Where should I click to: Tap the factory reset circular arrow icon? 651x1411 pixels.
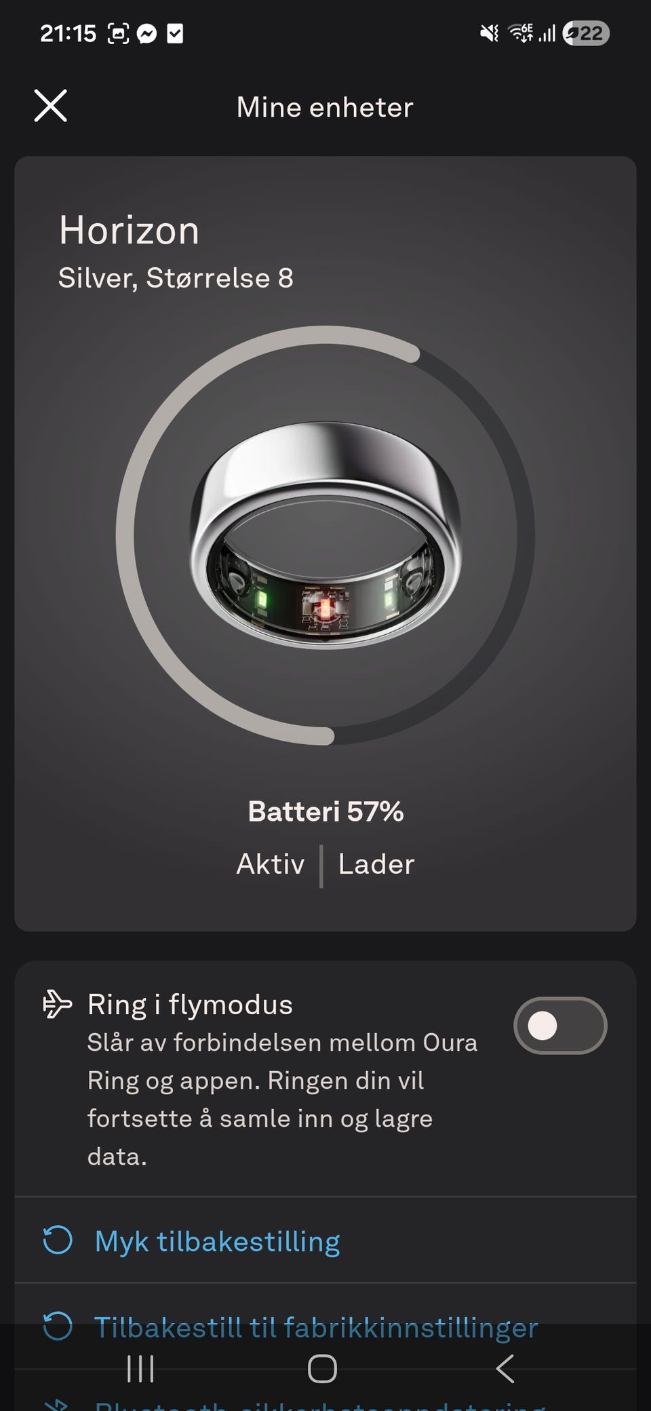58,1326
